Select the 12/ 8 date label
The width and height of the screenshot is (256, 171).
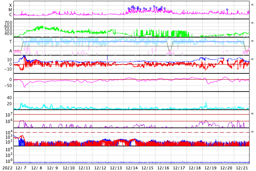pyautogui.click(x=37, y=168)
